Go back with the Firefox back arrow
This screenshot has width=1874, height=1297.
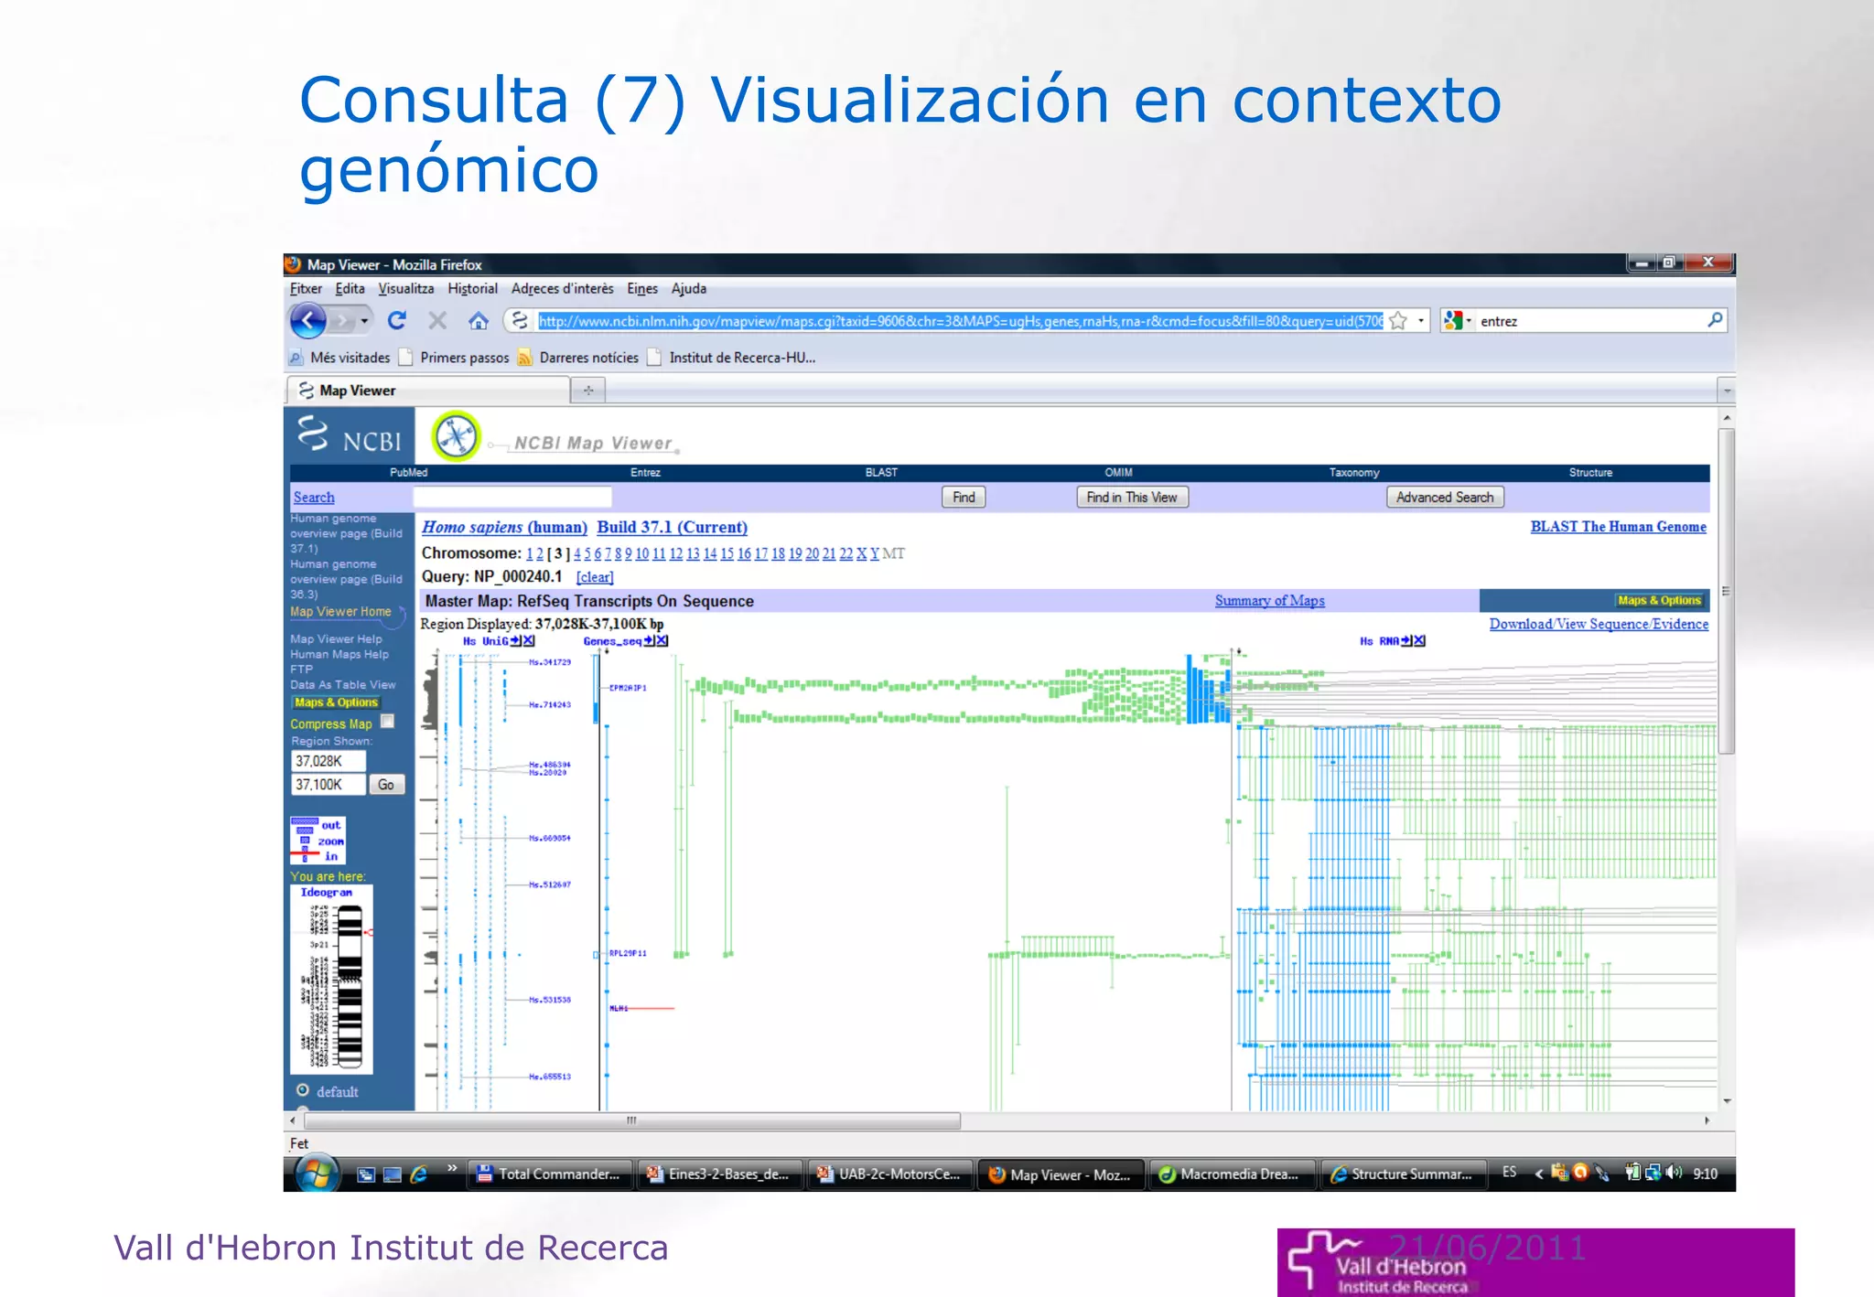click(308, 321)
